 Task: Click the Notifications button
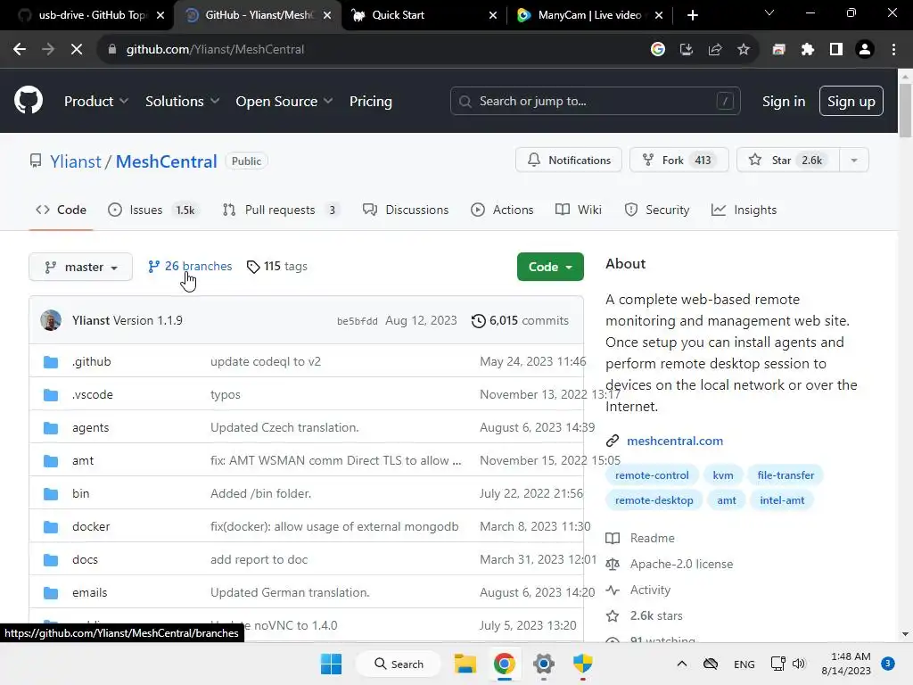pos(569,161)
